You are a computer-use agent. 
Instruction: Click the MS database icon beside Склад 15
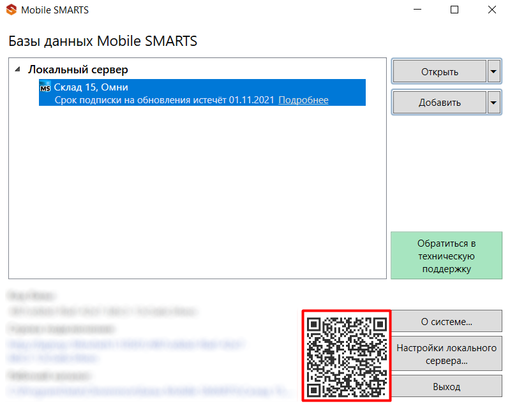(45, 87)
